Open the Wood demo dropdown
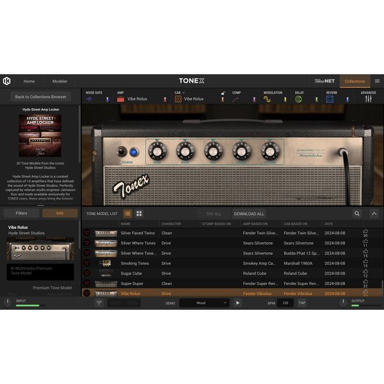The image size is (384, 384). point(204,303)
